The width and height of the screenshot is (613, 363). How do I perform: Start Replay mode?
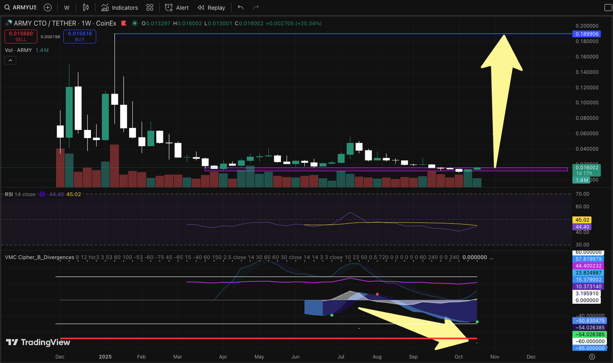211,7
